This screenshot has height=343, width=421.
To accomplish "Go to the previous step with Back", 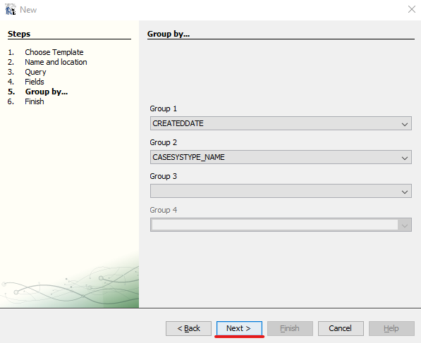I will [x=188, y=328].
